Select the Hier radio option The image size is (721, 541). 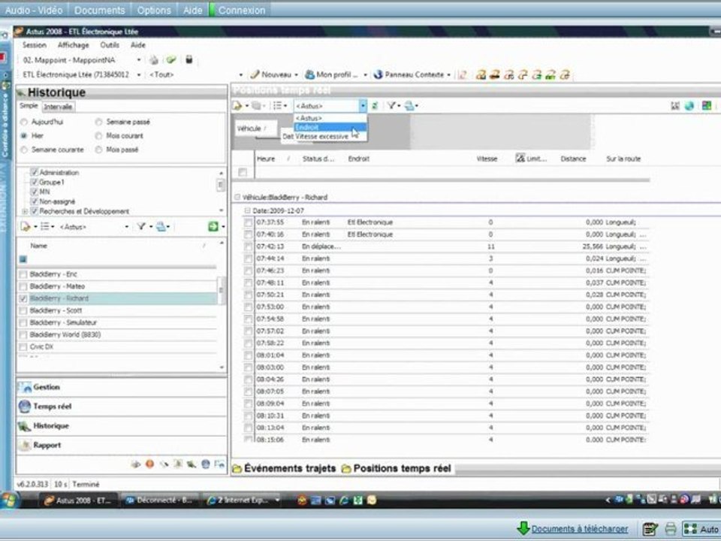[24, 136]
